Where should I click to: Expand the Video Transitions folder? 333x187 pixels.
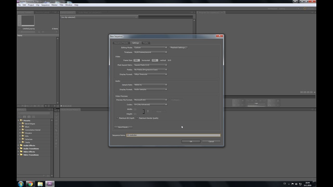18,155
